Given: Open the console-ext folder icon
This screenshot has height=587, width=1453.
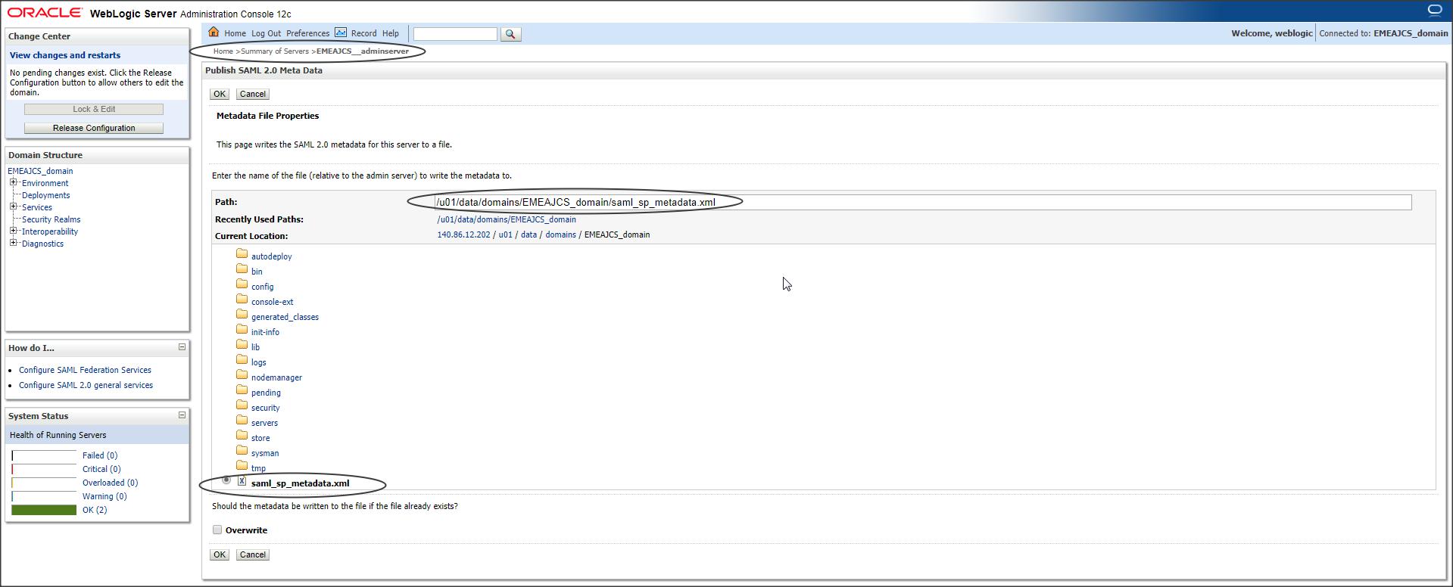Looking at the screenshot, I should 242,300.
